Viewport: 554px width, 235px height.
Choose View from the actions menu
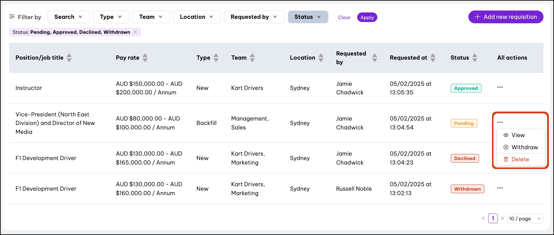coord(518,135)
